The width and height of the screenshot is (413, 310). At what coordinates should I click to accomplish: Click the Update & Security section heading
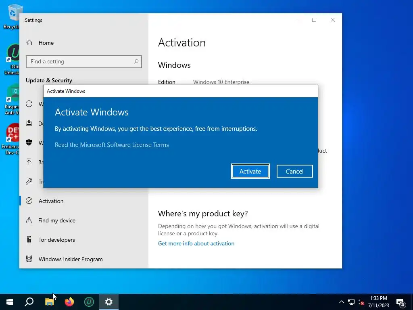(x=49, y=80)
